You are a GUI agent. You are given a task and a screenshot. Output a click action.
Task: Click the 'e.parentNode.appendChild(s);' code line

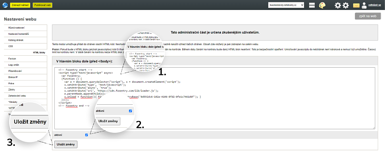tap(85, 94)
